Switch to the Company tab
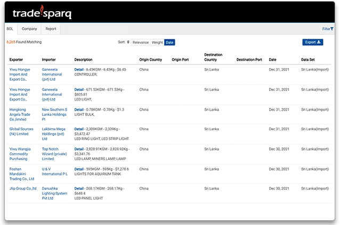Screen dimensions: 340x225 pyautogui.click(x=29, y=29)
